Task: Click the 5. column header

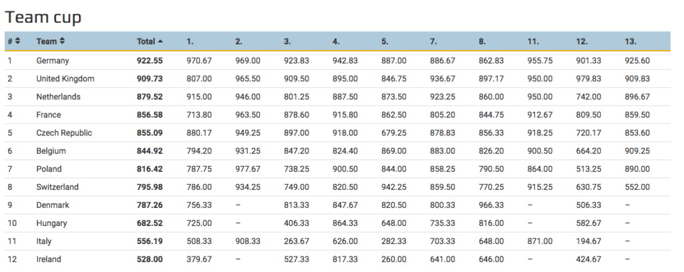Action: coord(385,41)
